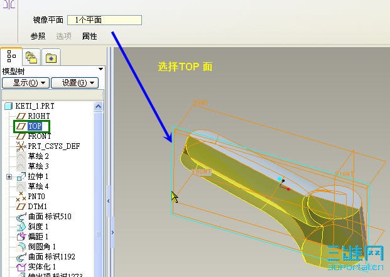Open the 设置(G) settings menu
390x277 pixels.
75,83
